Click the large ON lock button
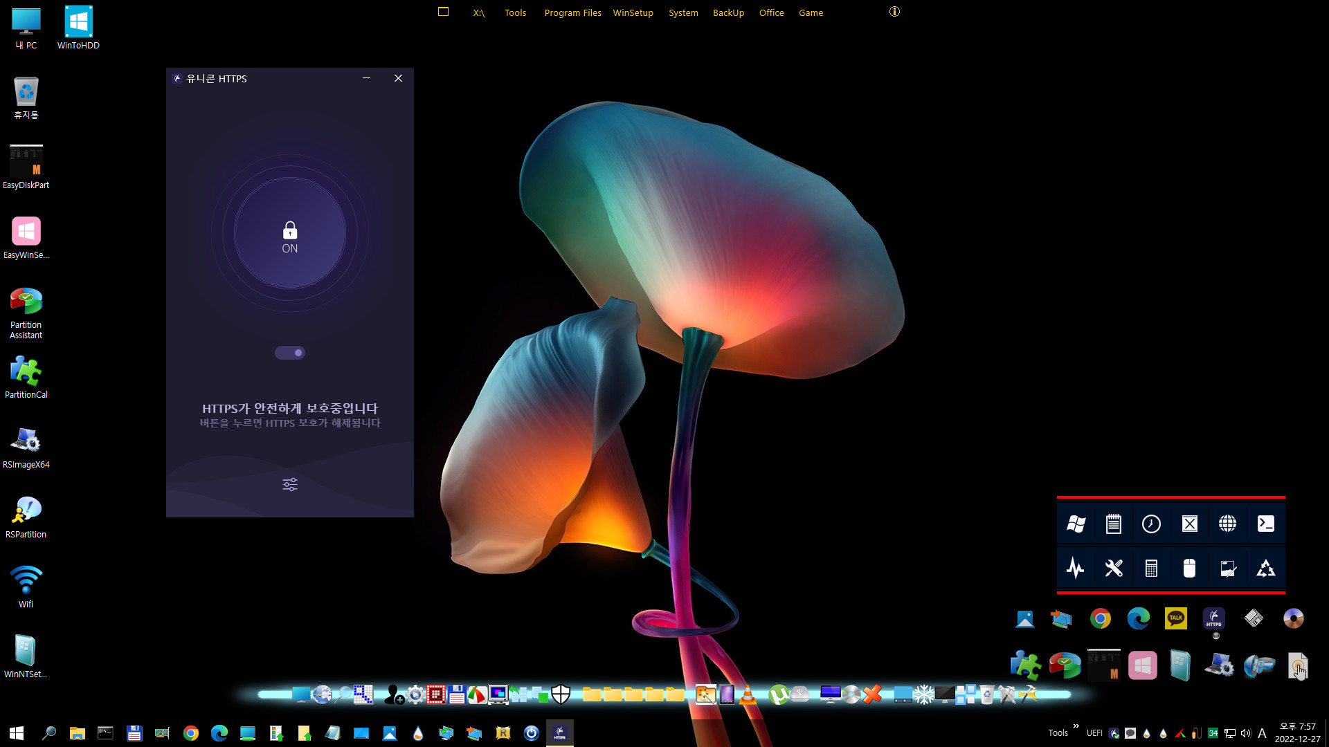Image resolution: width=1329 pixels, height=747 pixels. pos(290,233)
